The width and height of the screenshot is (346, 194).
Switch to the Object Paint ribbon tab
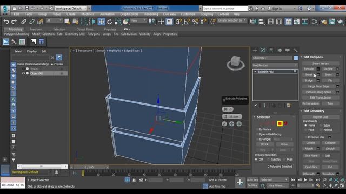[85, 29]
